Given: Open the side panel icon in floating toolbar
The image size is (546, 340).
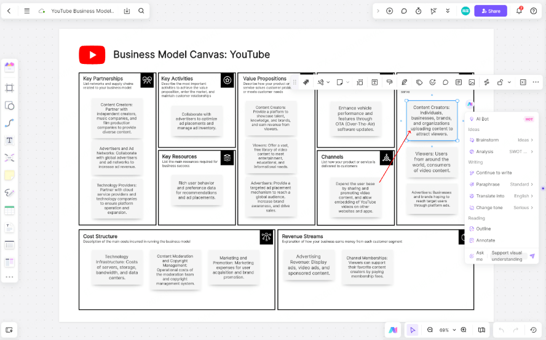Looking at the screenshot, I should point(523,82).
